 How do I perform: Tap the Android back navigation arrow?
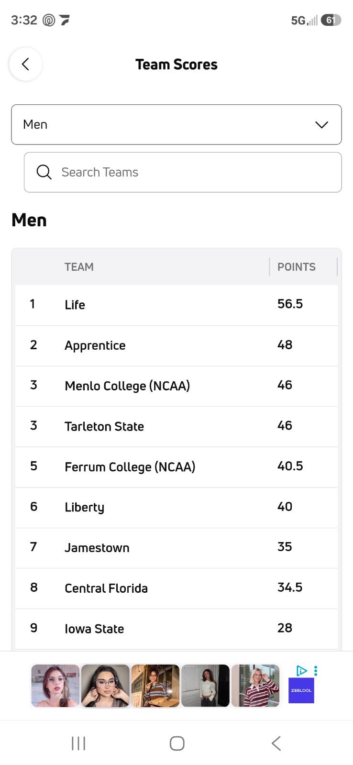(x=276, y=743)
